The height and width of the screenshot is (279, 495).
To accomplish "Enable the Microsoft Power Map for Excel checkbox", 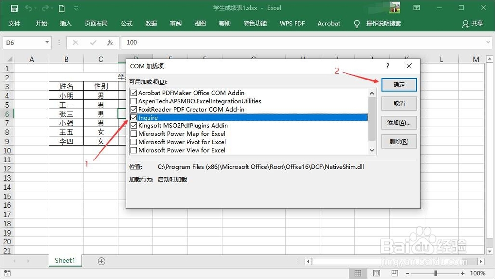I will [x=134, y=134].
